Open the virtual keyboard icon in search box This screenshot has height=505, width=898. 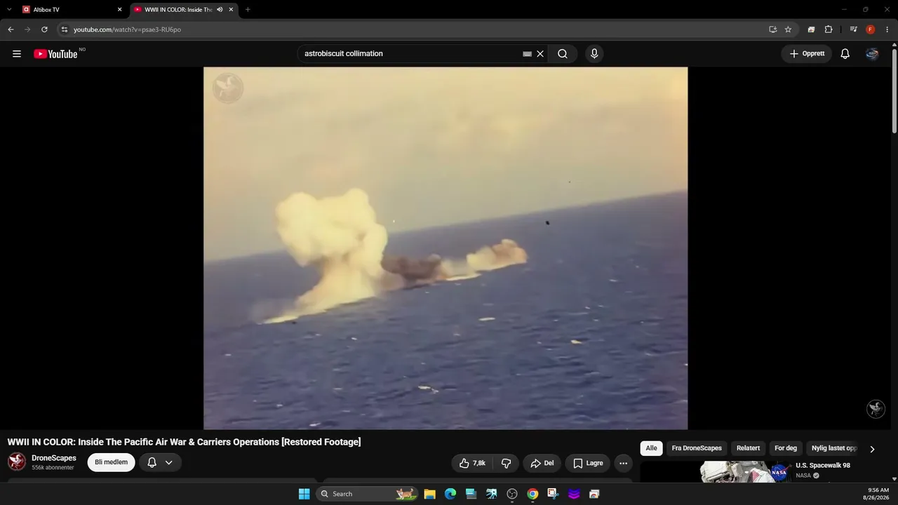[x=527, y=54]
